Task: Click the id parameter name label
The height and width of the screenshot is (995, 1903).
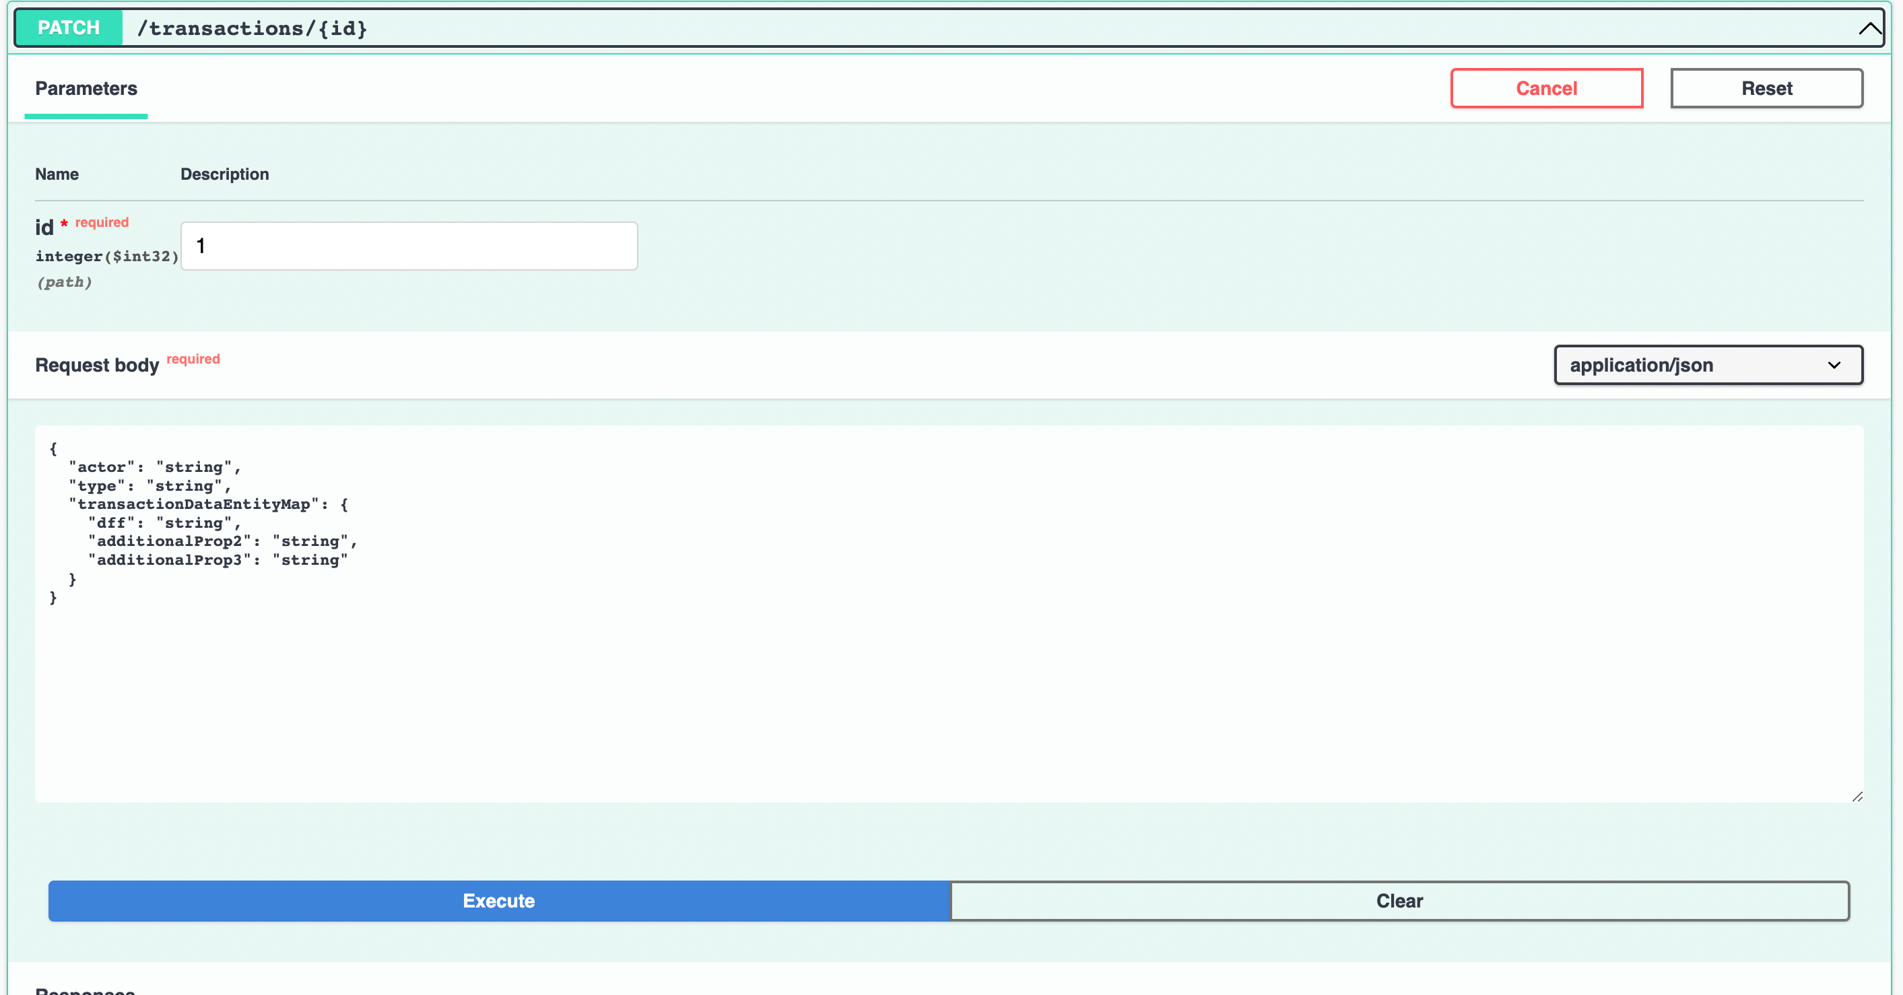Action: 44,228
